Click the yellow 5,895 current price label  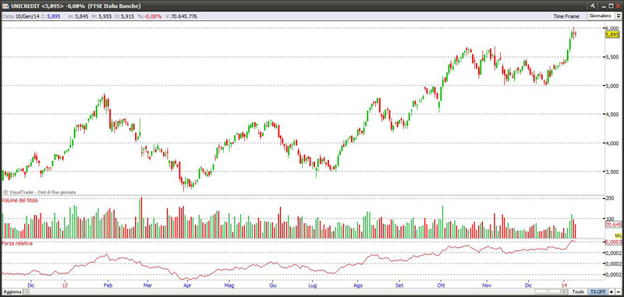click(612, 35)
